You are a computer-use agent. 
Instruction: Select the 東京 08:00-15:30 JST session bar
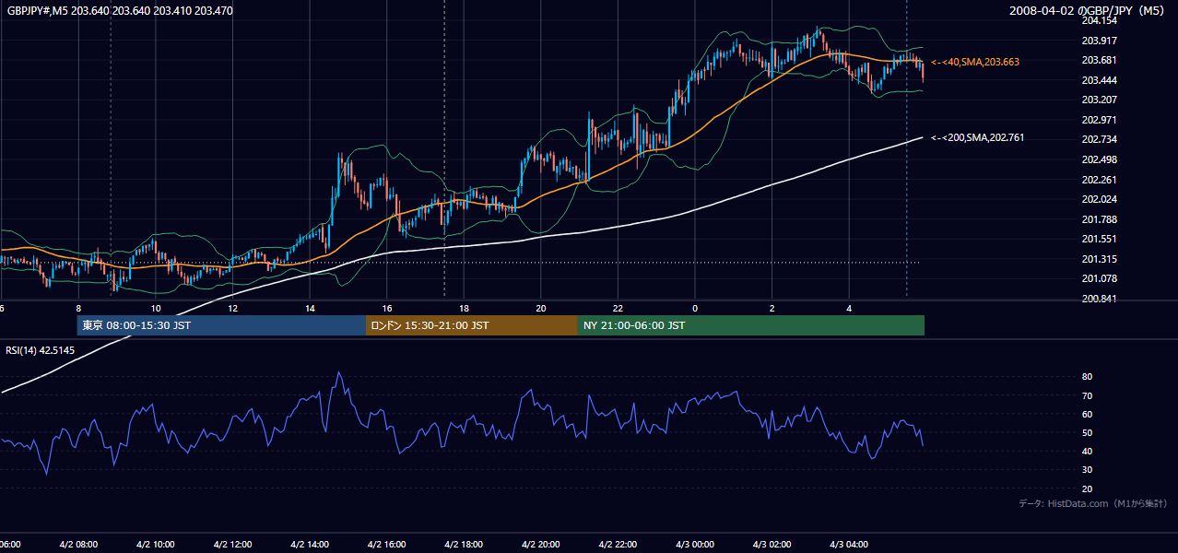[222, 325]
